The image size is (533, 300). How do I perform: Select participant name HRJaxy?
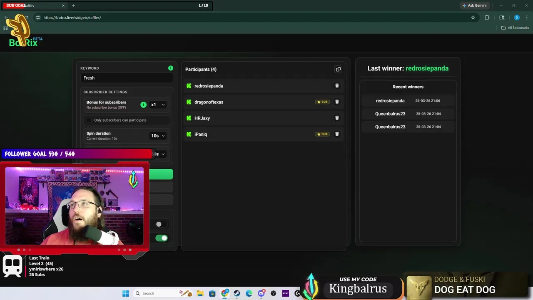202,118
